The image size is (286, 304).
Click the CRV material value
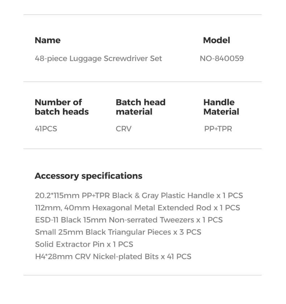(x=123, y=129)
